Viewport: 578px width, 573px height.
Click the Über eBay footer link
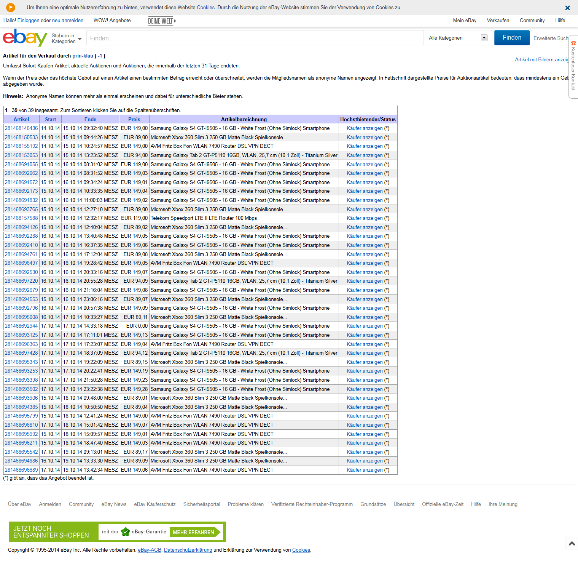(20, 504)
